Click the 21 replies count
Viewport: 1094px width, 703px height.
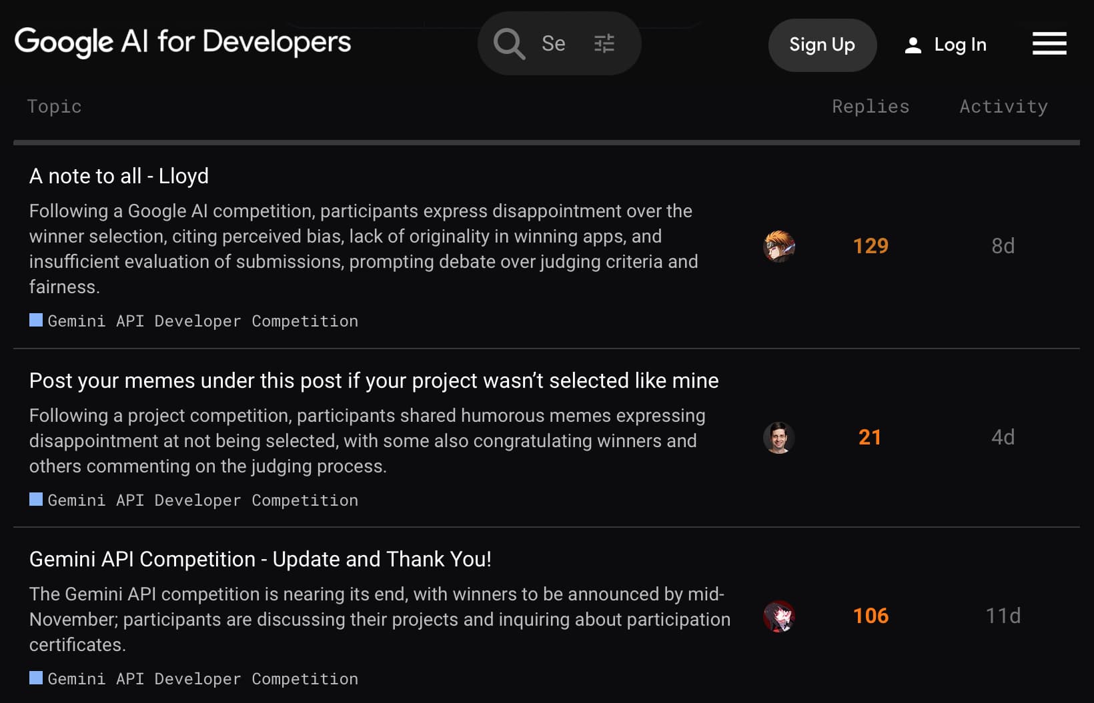[870, 437]
